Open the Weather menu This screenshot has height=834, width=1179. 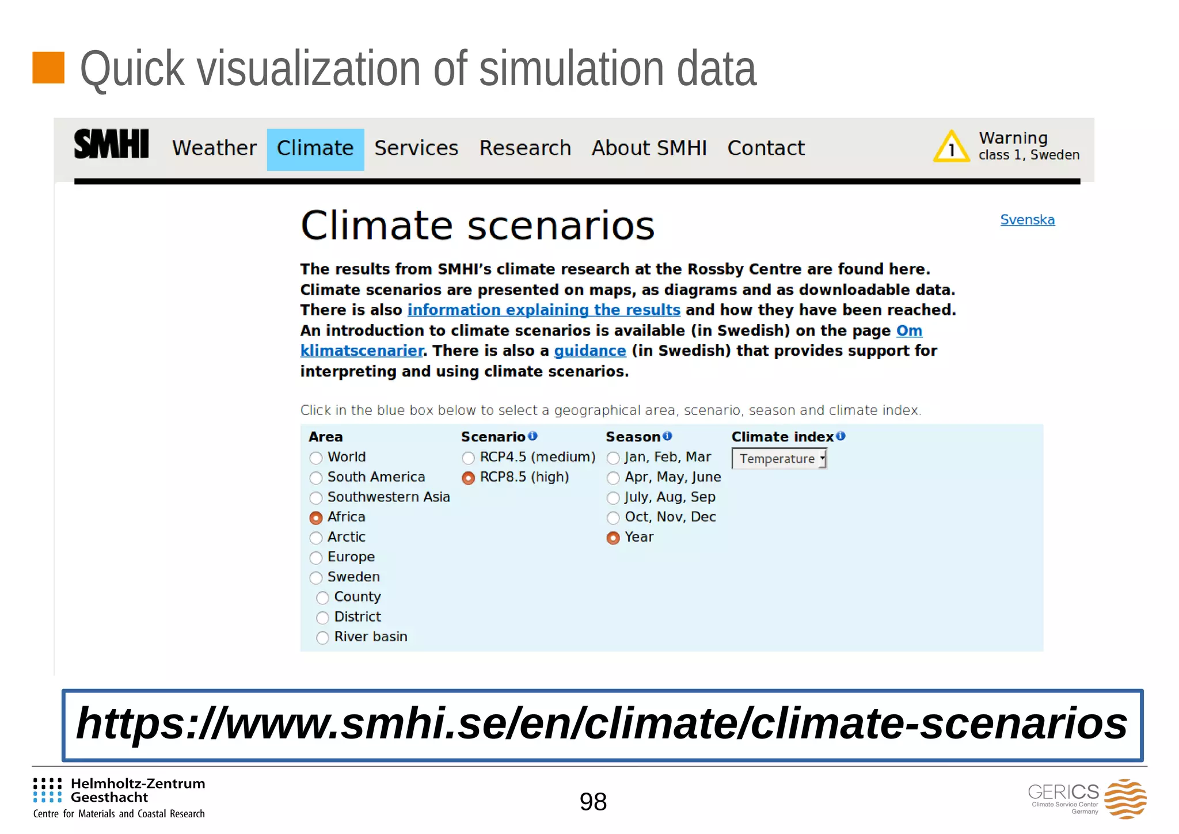214,148
